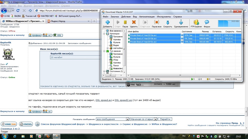The width and height of the screenshot is (248, 139).
Task: Click the Firefox URL address field
Action: click(x=68, y=10)
